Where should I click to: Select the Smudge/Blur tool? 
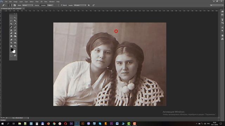click(x=11, y=36)
